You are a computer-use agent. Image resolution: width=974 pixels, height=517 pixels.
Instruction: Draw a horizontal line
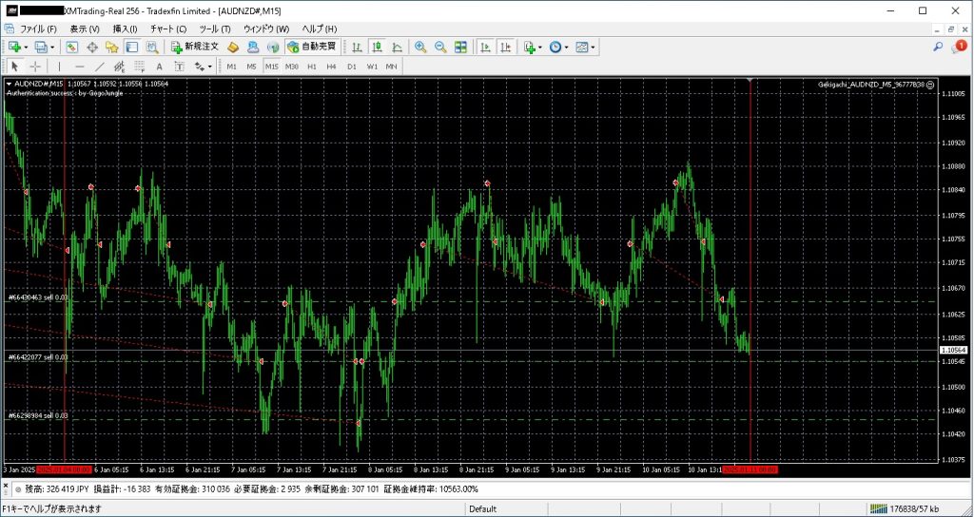point(80,67)
